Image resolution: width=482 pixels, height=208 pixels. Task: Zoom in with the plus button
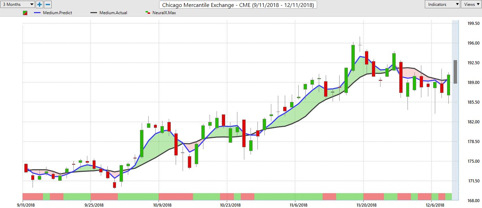pos(40,4)
